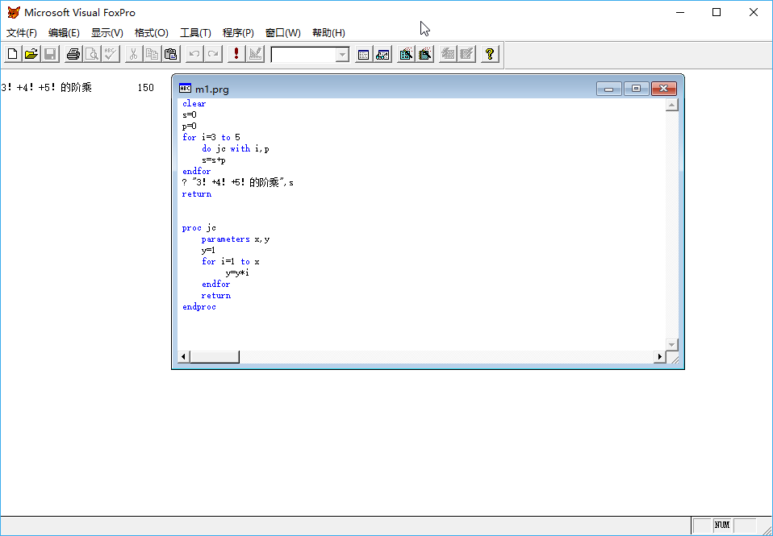The height and width of the screenshot is (536, 773).
Task: Click the Open folder toolbar icon
Action: [31, 54]
